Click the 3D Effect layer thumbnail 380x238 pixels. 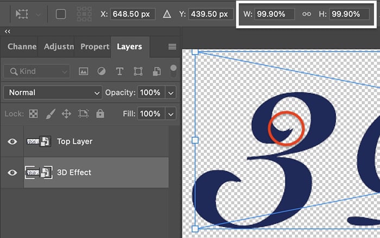pos(39,172)
